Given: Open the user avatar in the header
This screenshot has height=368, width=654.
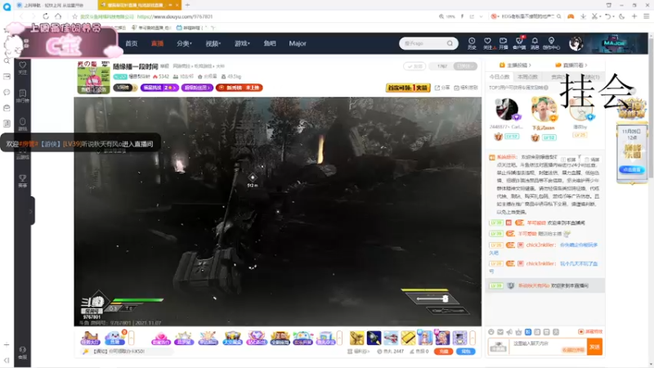Looking at the screenshot, I should [576, 43].
